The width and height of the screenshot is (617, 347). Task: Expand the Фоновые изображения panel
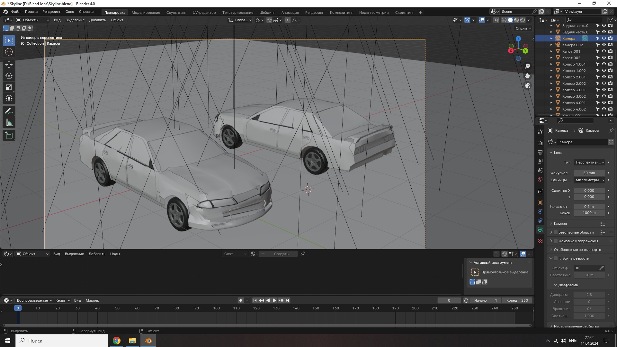pos(551,241)
